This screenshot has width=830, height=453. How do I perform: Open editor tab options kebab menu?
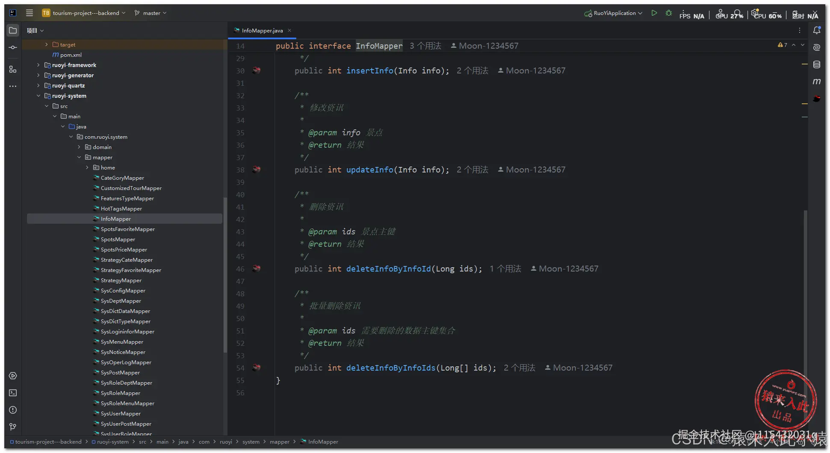coord(800,30)
